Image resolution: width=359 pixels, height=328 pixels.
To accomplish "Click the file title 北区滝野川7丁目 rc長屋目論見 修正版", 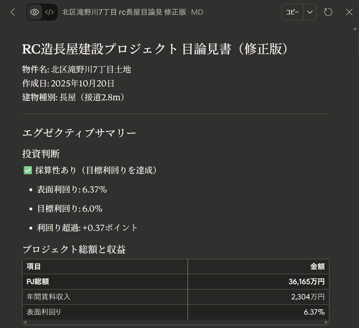I will (124, 12).
